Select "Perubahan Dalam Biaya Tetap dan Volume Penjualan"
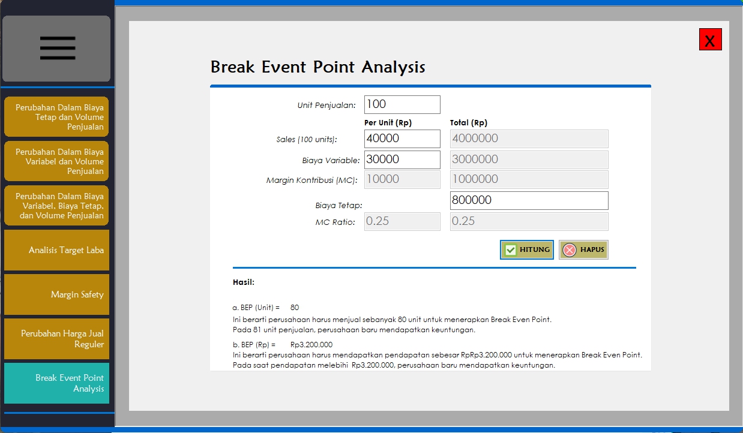Viewport: 743px width, 433px height. [56, 117]
